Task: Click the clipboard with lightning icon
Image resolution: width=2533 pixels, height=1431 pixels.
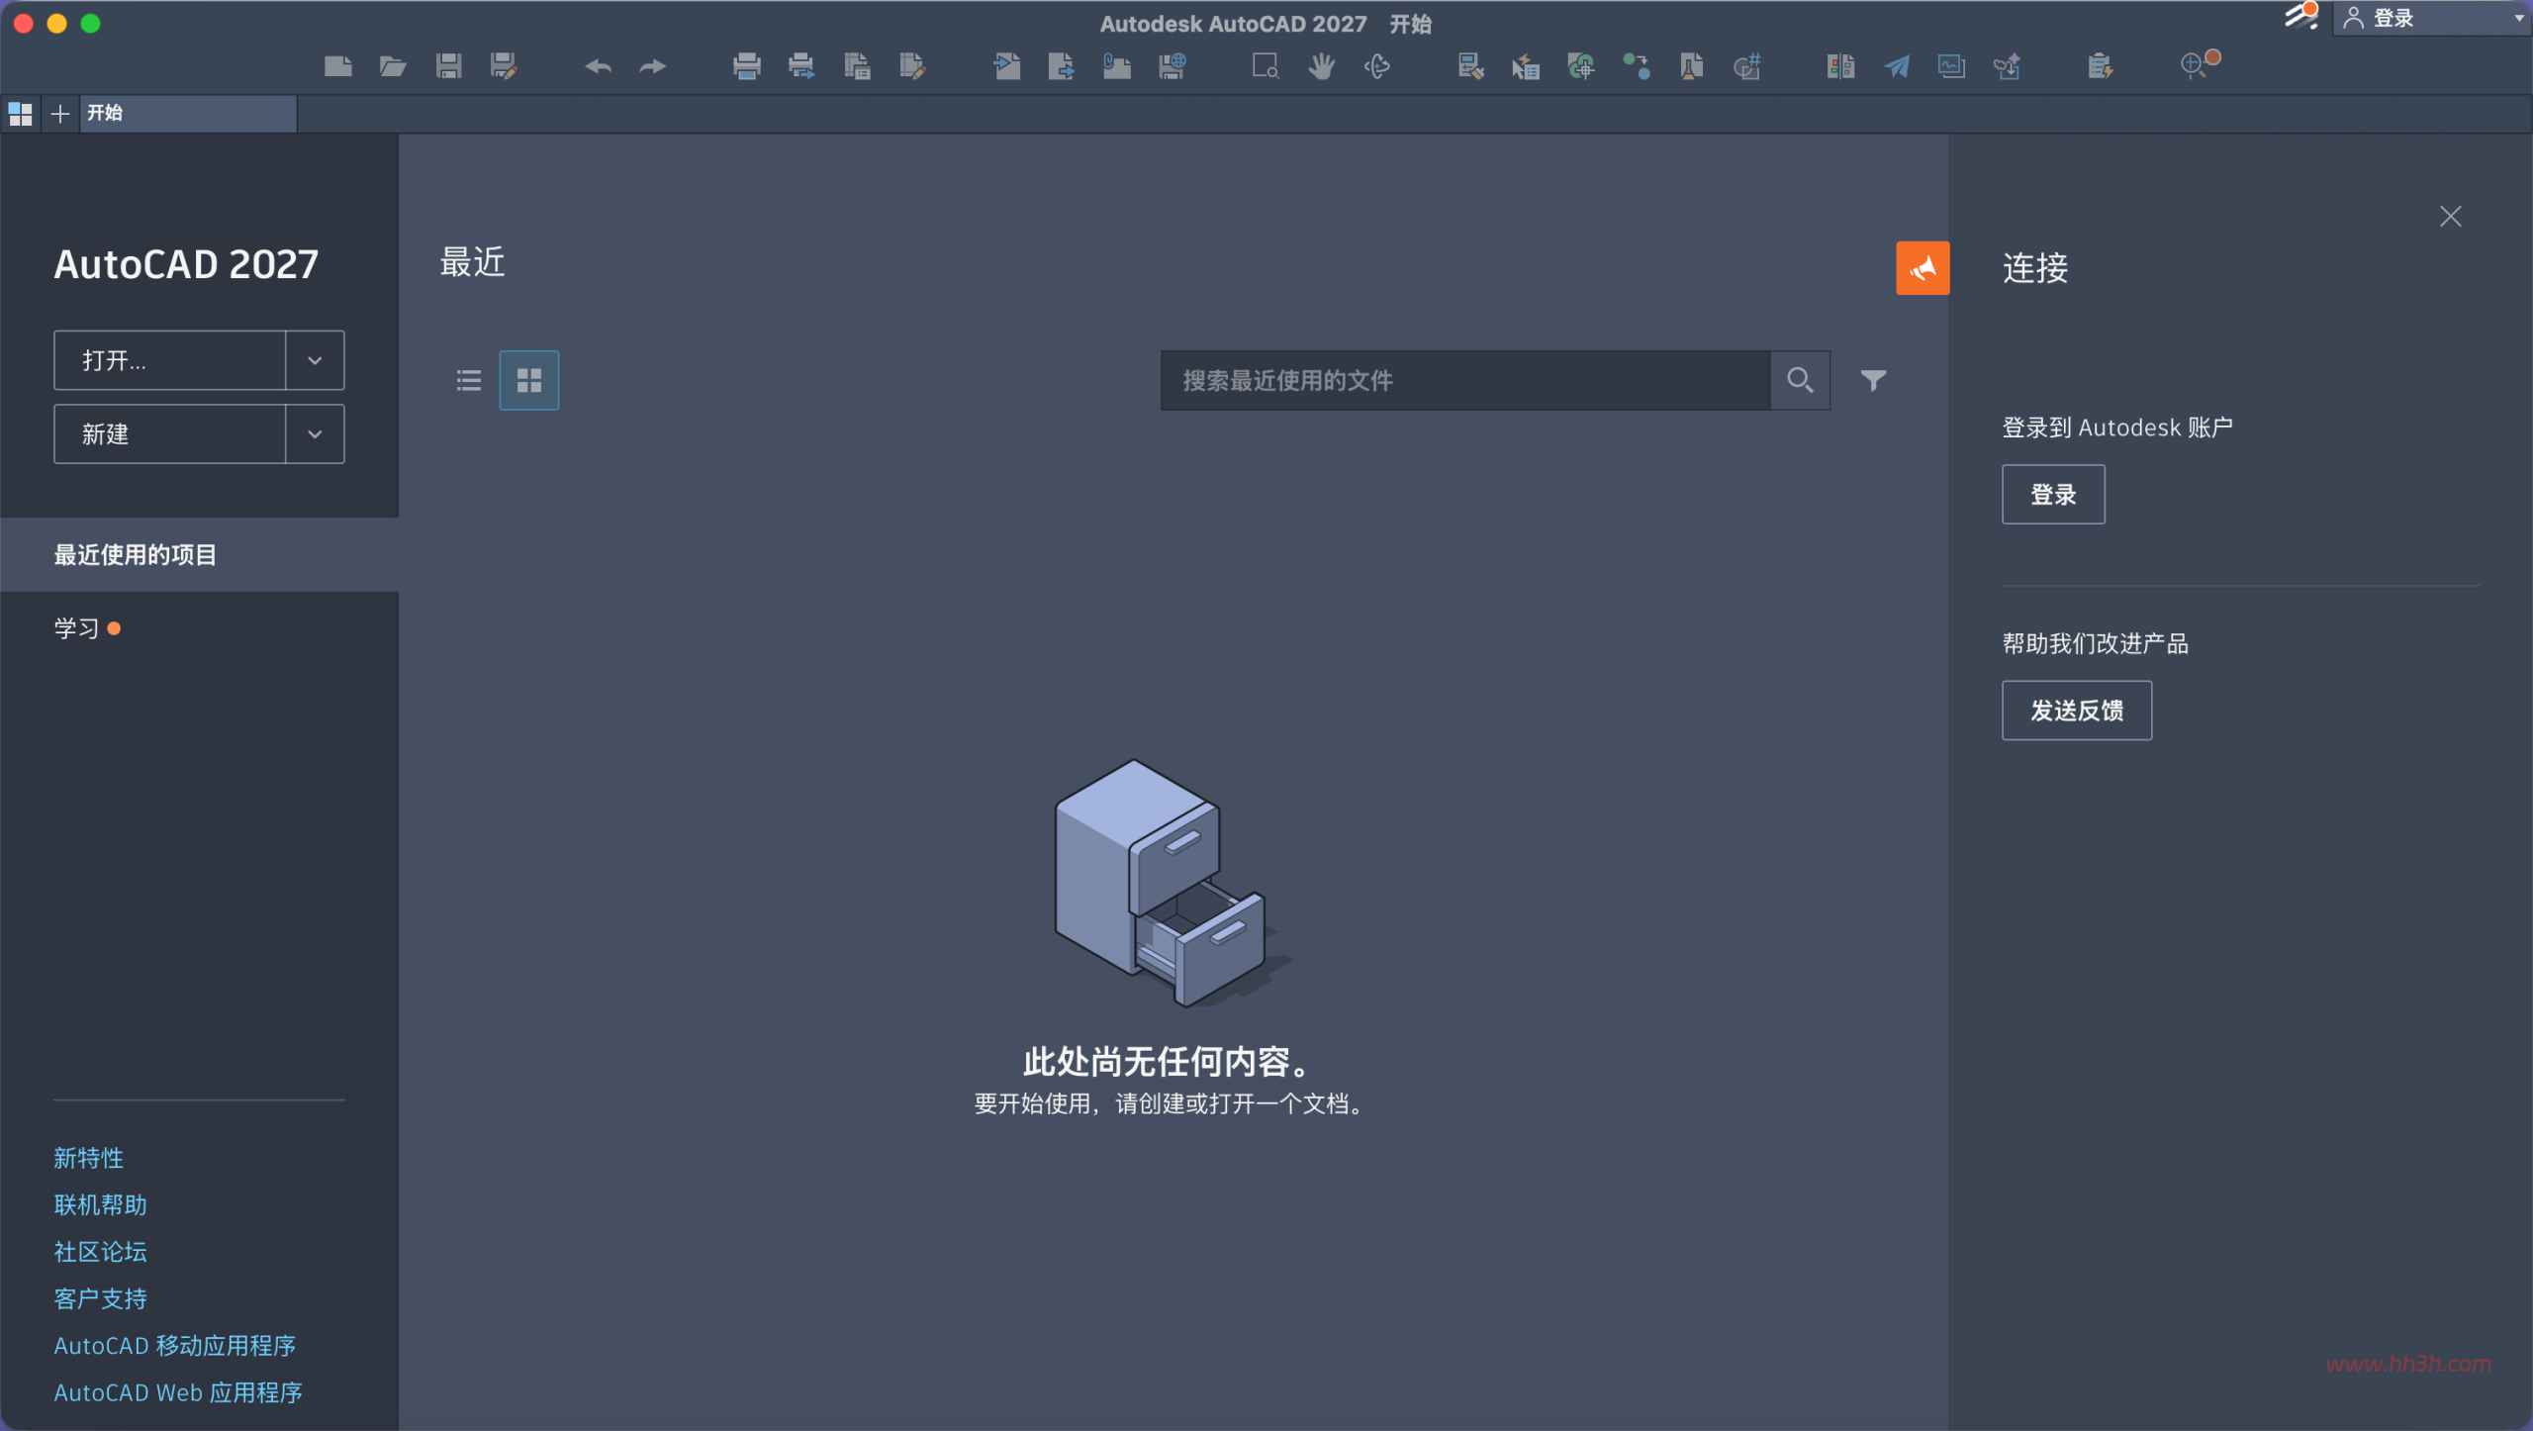Action: (2100, 66)
